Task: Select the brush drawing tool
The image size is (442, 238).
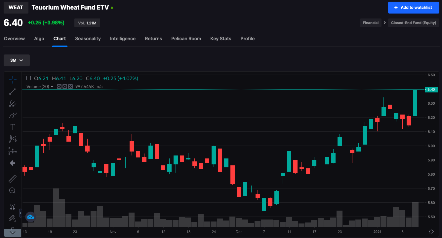Action: point(13,115)
